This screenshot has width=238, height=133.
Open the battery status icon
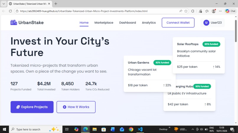coord(206,129)
